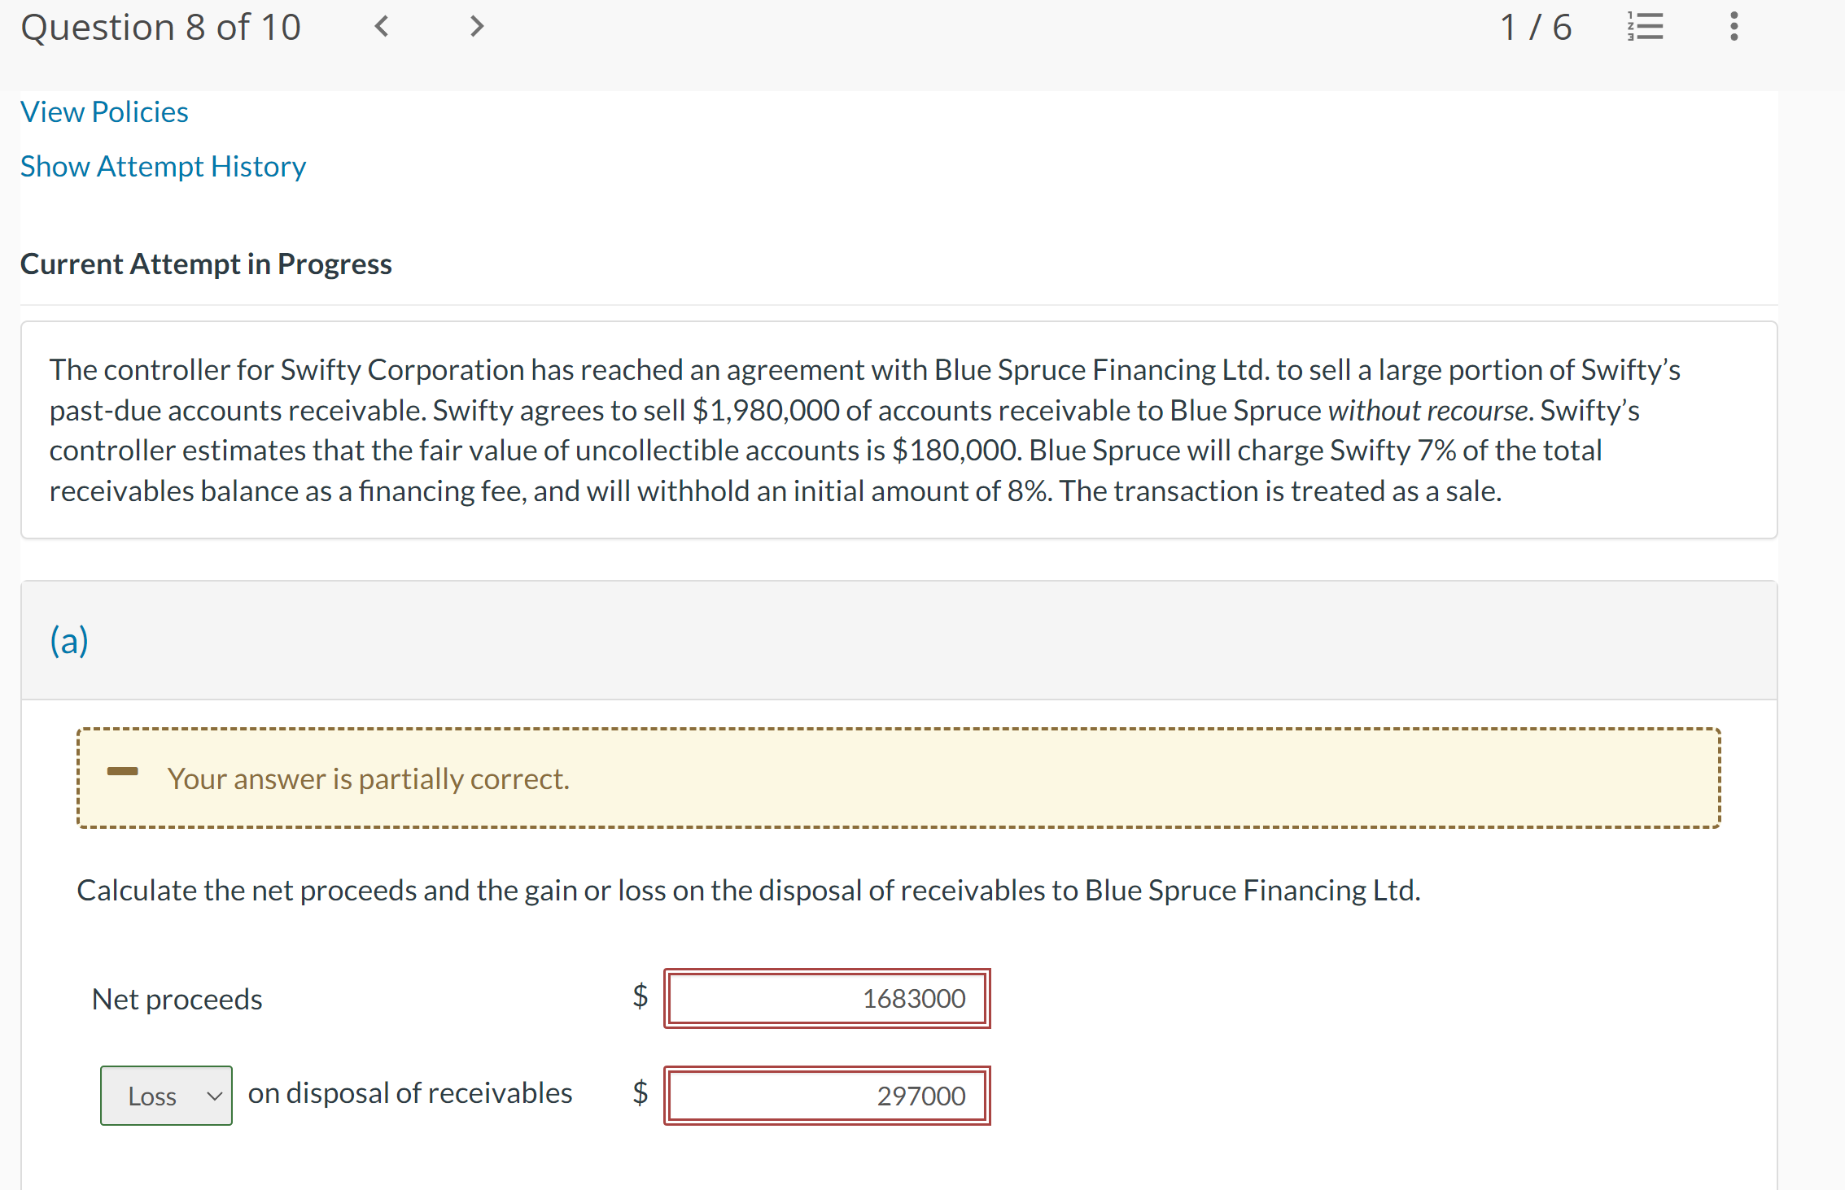Click the on disposal of receivables label

coord(409,1093)
